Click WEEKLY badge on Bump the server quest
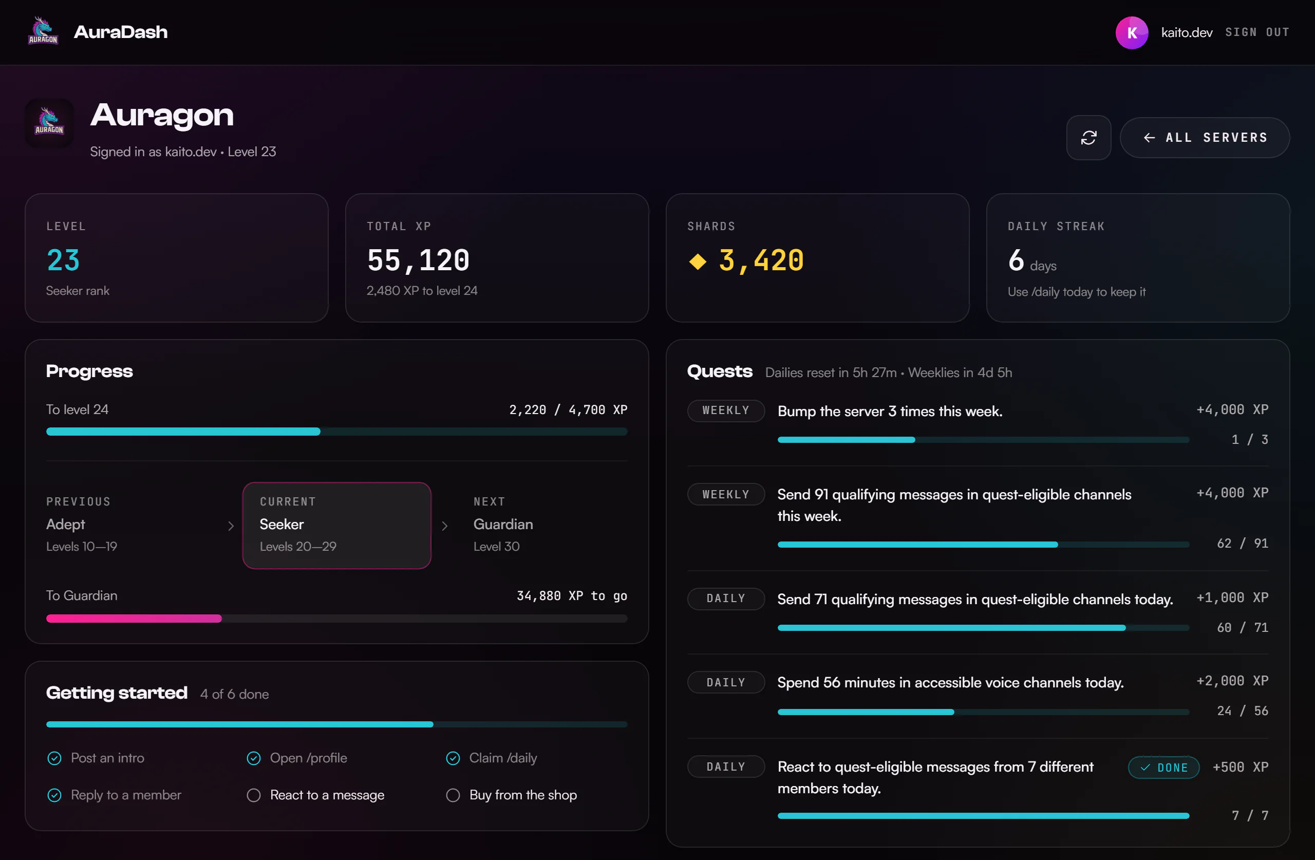This screenshot has height=860, width=1315. tap(725, 410)
